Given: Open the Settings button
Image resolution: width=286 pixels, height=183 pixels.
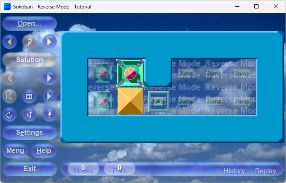Looking at the screenshot, I should 29,133.
